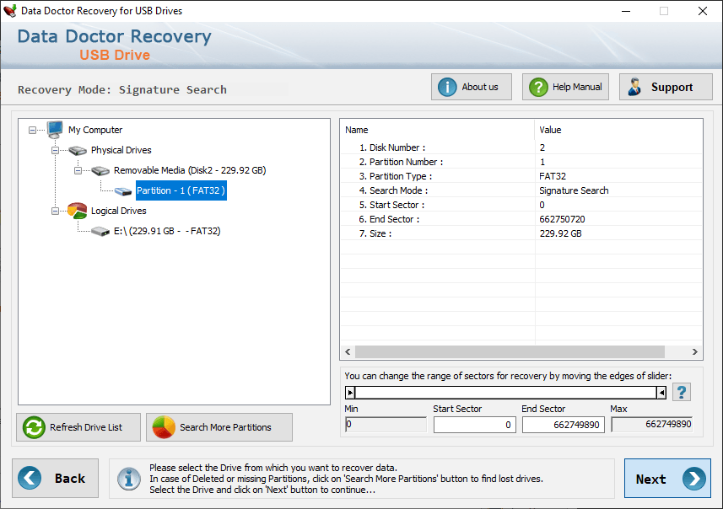This screenshot has width=723, height=509.
Task: Click the Max sector field
Action: coord(652,424)
